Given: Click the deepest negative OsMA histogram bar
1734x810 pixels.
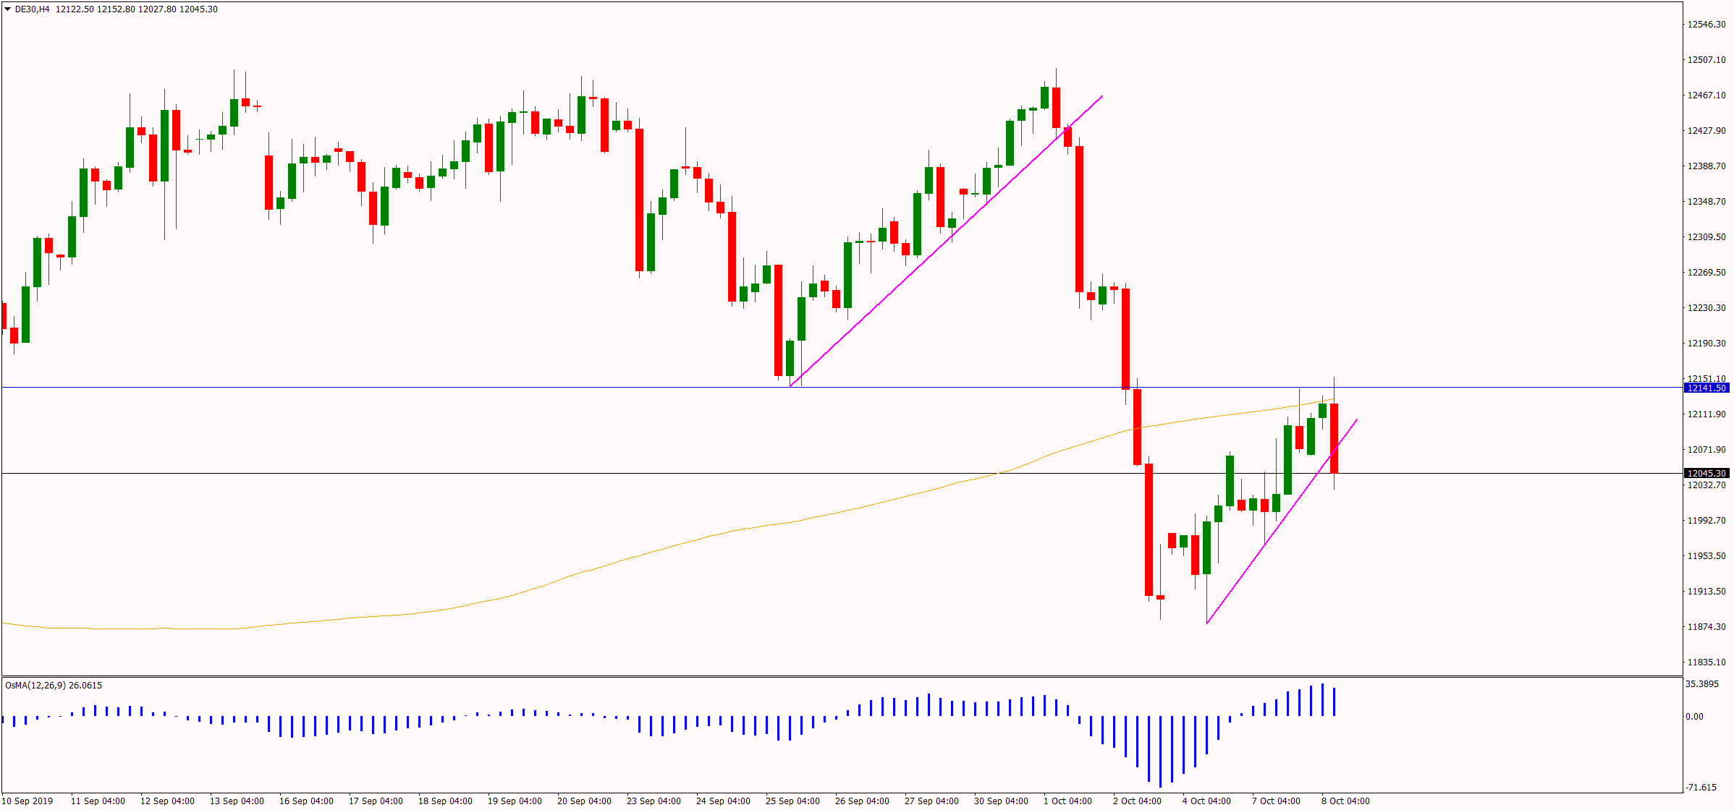Looking at the screenshot, I should (x=1160, y=752).
